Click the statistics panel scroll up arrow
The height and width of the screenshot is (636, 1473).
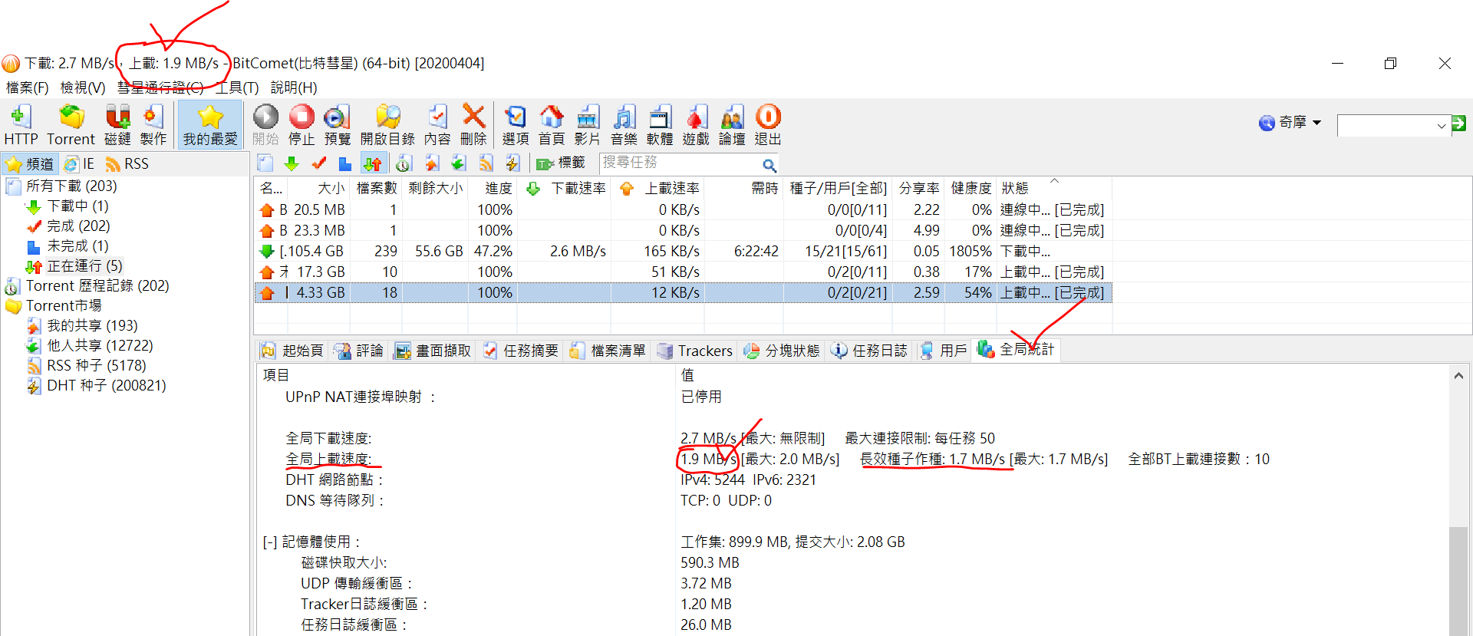click(1458, 376)
